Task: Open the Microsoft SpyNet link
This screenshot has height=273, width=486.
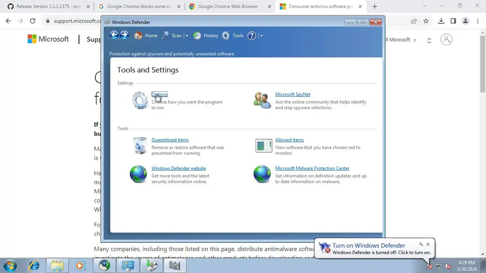Action: pyautogui.click(x=293, y=94)
